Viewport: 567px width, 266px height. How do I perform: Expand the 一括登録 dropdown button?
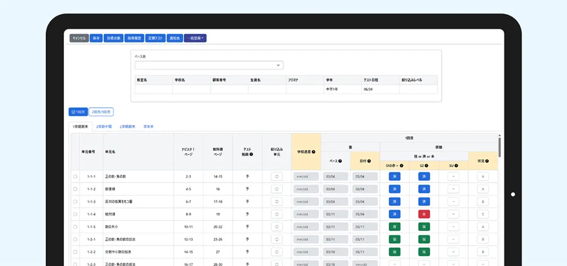click(x=195, y=38)
